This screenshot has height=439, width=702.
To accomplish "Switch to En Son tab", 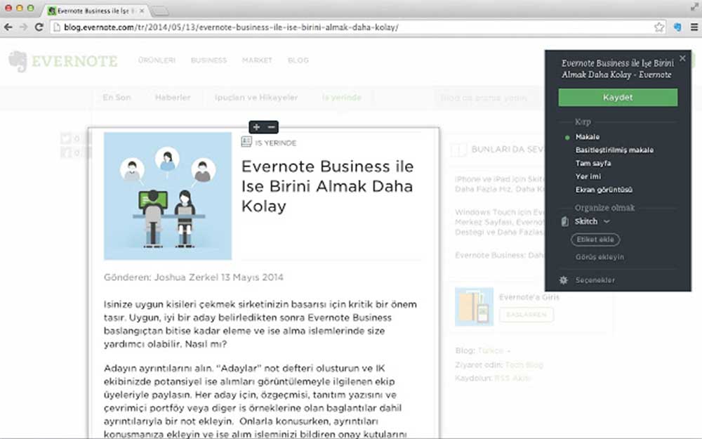I will click(x=117, y=97).
